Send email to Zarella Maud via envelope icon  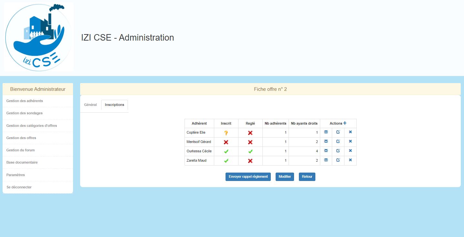[x=326, y=160]
